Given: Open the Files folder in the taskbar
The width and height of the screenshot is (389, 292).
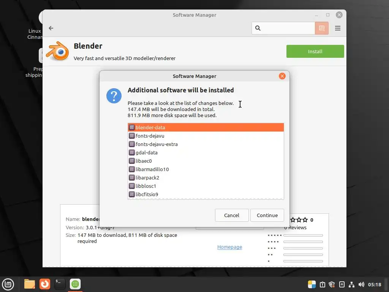Looking at the screenshot, I should (30, 284).
